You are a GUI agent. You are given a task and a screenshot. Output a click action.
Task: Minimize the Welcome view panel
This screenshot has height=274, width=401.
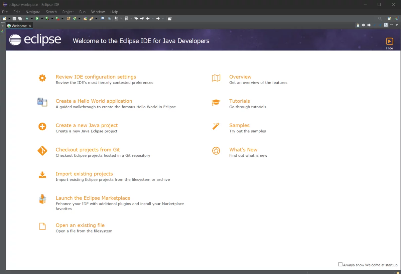pyautogui.click(x=391, y=25)
